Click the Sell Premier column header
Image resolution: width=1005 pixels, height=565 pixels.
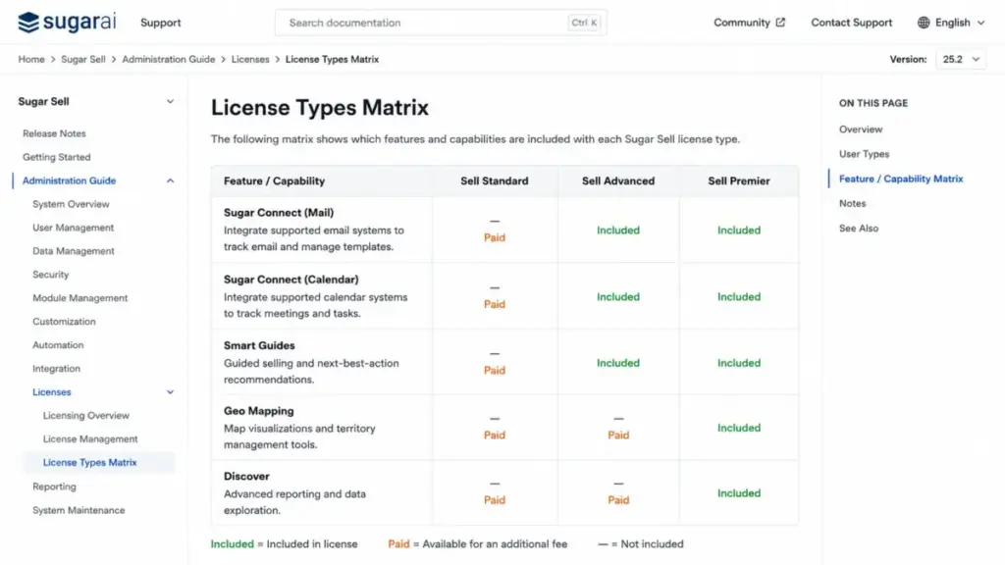738,180
